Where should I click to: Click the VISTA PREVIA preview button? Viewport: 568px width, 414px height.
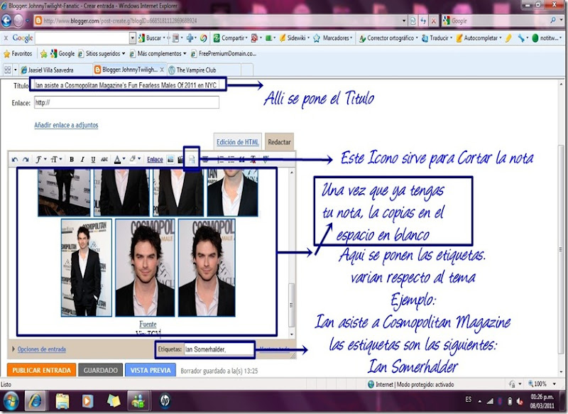151,370
